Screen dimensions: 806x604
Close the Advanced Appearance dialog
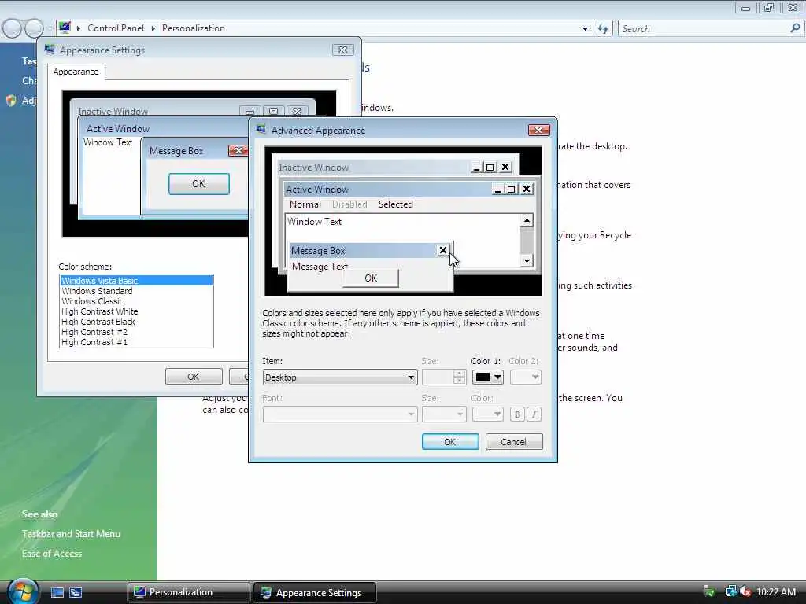point(538,130)
